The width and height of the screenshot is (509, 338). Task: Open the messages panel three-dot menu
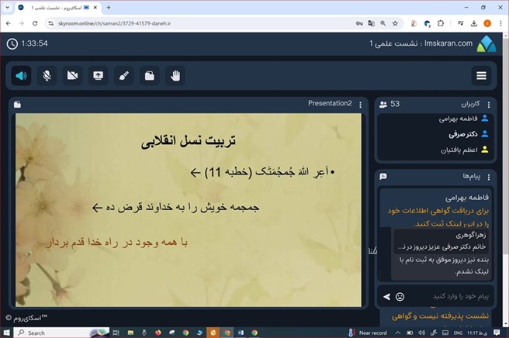(x=489, y=177)
